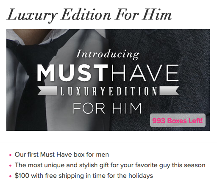Click the right silver ribbon tail
217x188 pixels.
169,91
